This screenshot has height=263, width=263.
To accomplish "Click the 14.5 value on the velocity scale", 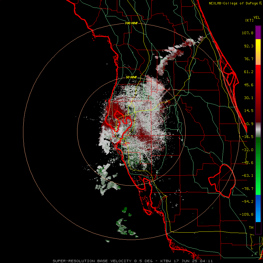I will (x=249, y=111).
